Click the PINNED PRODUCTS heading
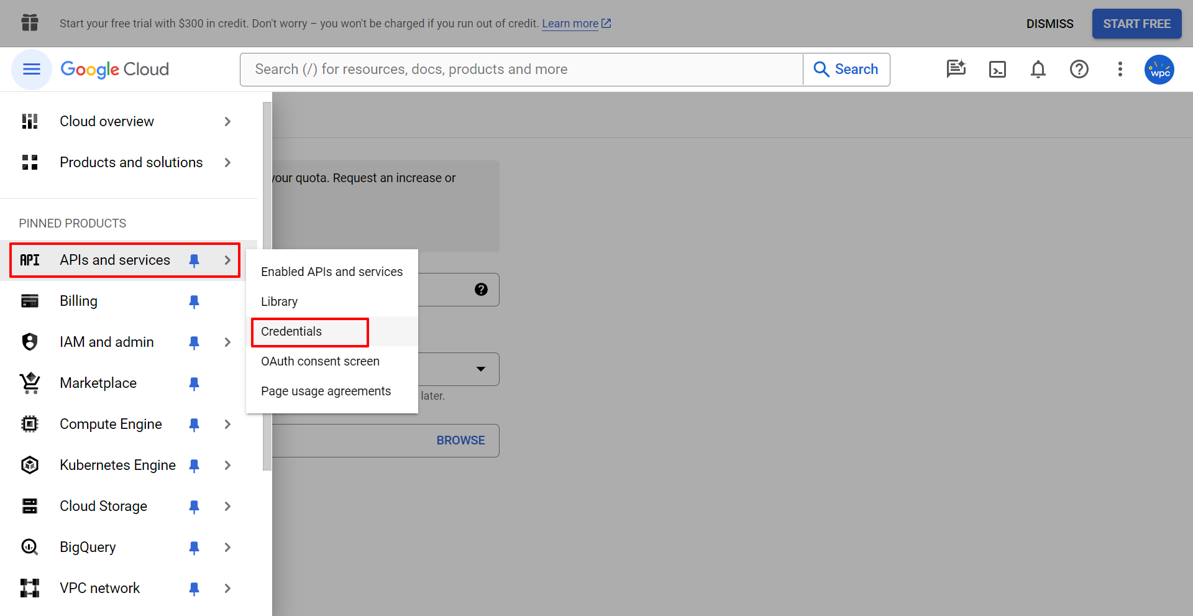Screen dimensions: 1193x616 (x=73, y=223)
